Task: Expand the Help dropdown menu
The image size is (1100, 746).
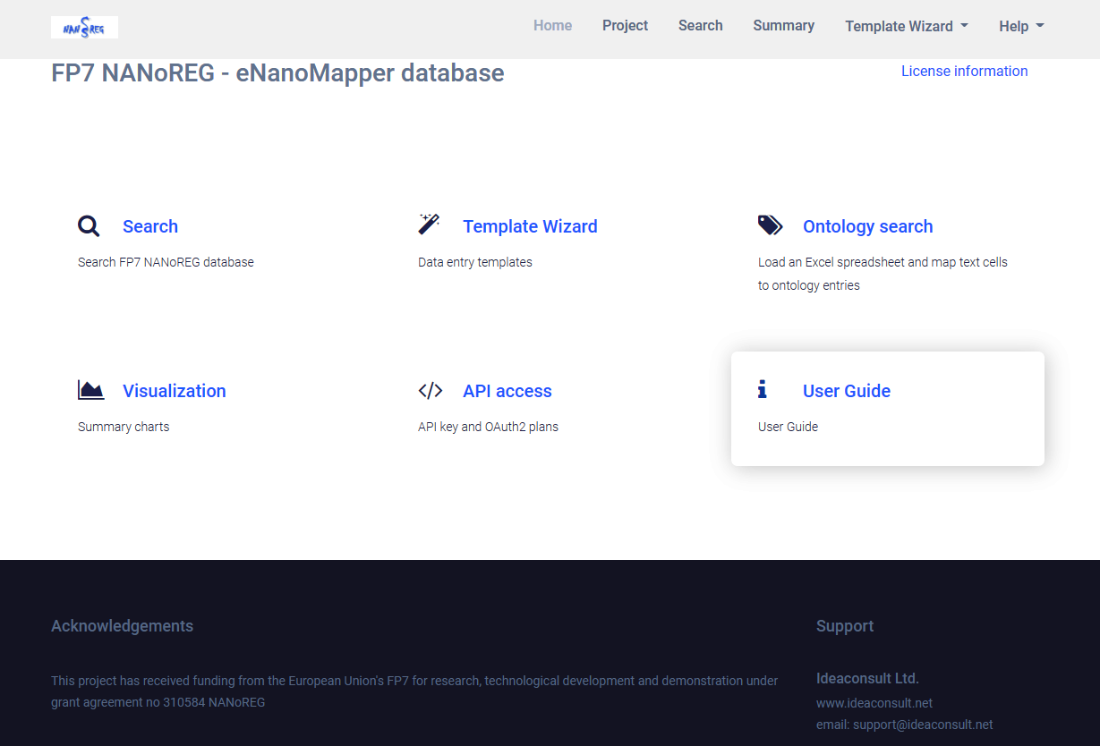Action: coord(1021,26)
